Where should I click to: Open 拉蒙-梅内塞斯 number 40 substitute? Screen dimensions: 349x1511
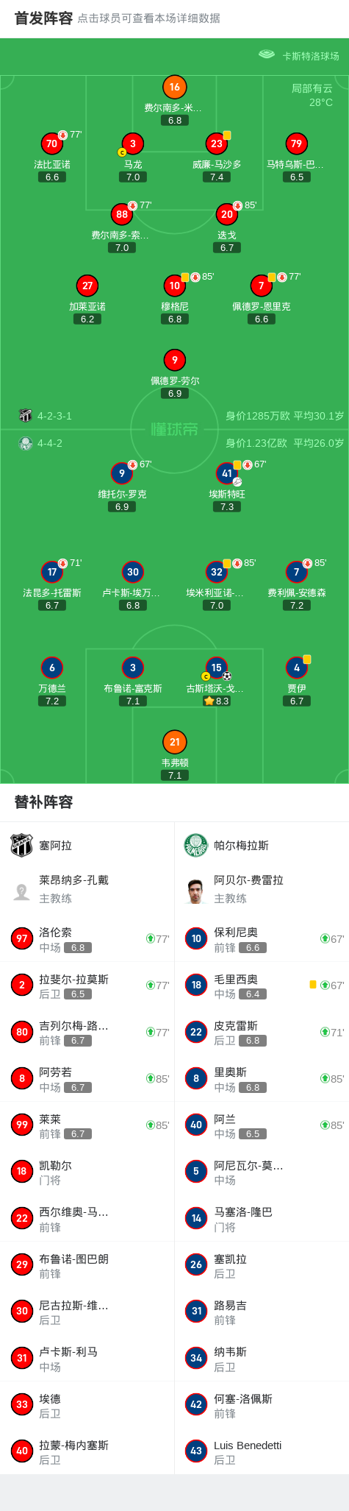[87, 1451]
